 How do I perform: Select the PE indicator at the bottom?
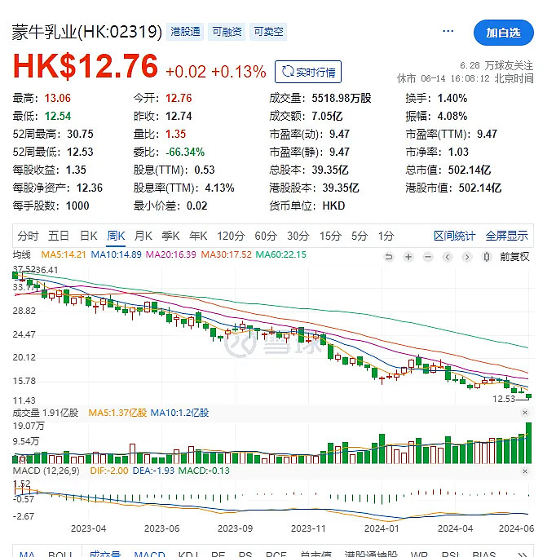click(x=218, y=555)
